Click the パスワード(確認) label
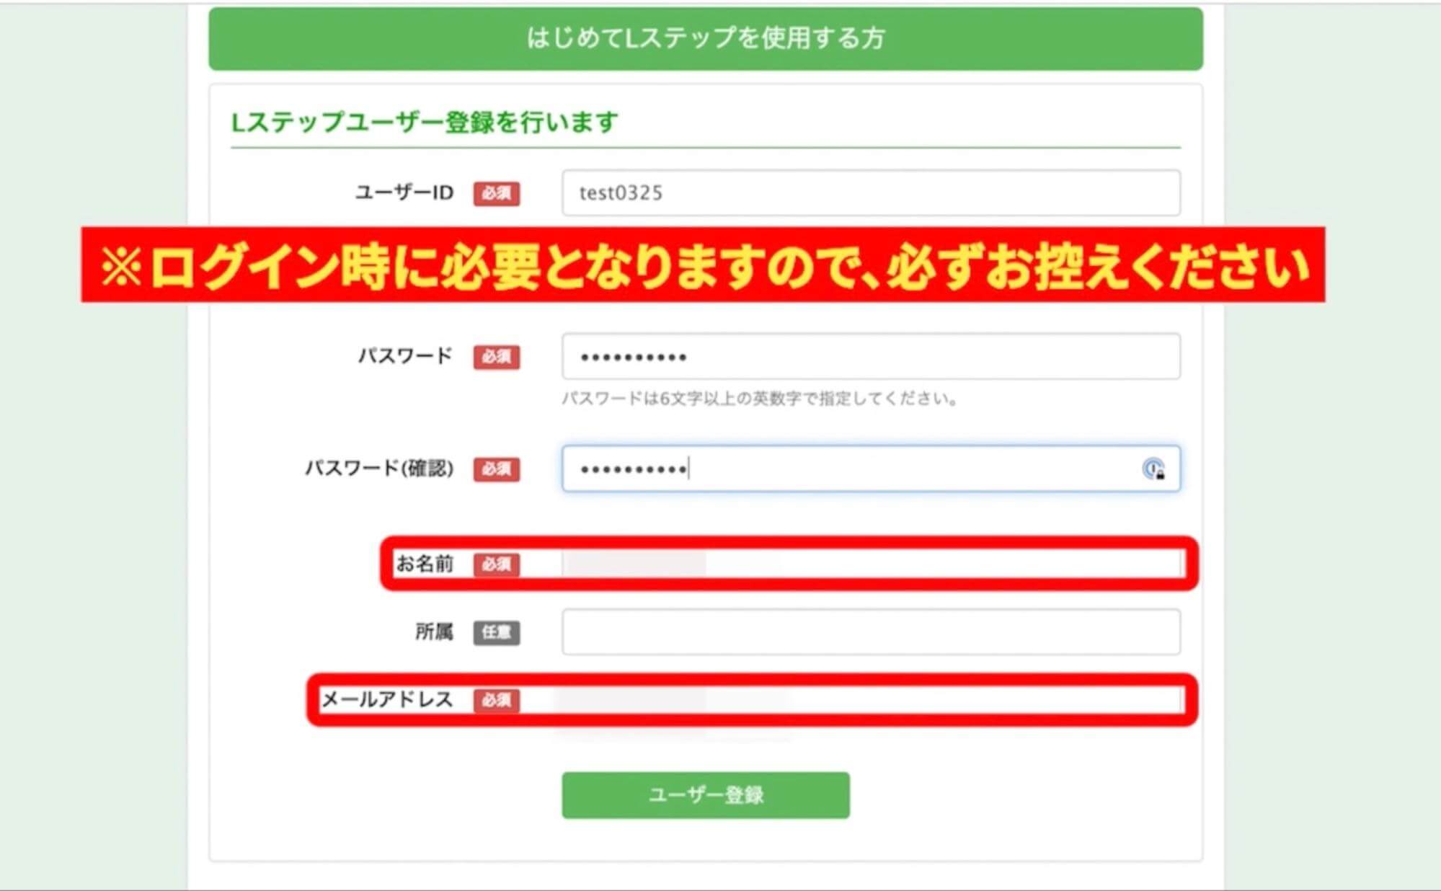Image resolution: width=1441 pixels, height=891 pixels. point(379,469)
